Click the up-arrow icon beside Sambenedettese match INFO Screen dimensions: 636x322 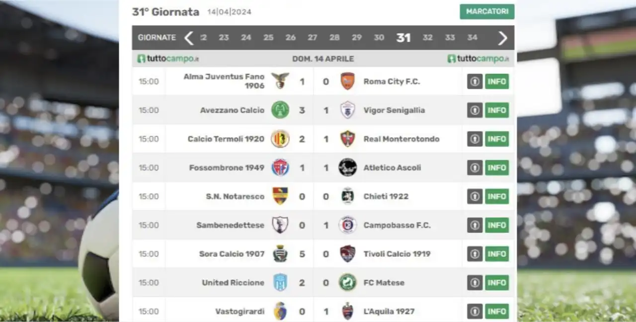click(x=475, y=225)
